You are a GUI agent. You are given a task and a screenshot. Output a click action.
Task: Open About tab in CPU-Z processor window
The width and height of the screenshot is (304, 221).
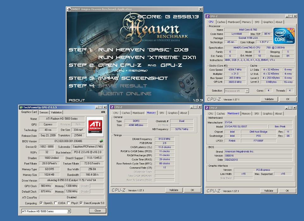tap(279, 22)
